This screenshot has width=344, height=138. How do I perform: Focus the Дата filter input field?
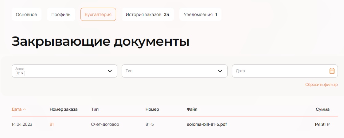pos(279,71)
